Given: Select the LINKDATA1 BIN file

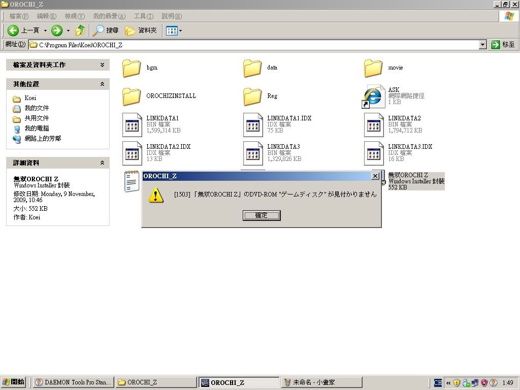Looking at the screenshot, I should click(133, 124).
